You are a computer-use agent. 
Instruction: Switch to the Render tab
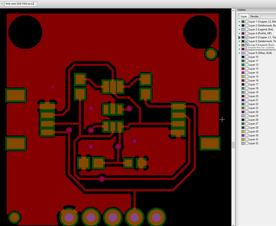(x=255, y=16)
